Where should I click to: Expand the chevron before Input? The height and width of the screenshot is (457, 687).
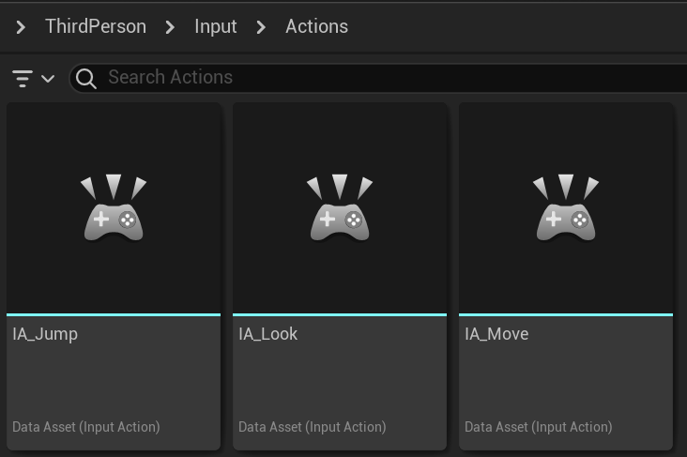pyautogui.click(x=170, y=27)
